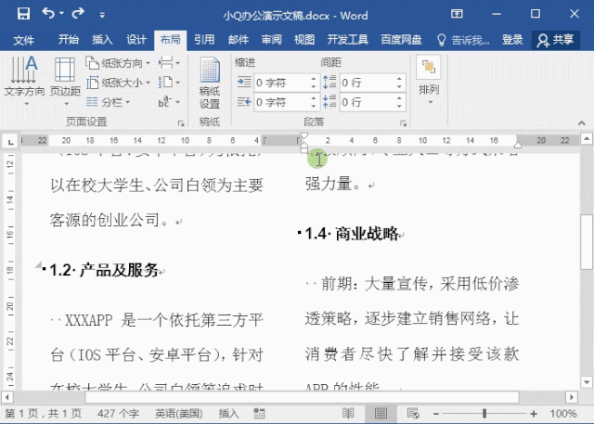Switch to the 插入 tab
This screenshot has width=594, height=424.
click(102, 40)
